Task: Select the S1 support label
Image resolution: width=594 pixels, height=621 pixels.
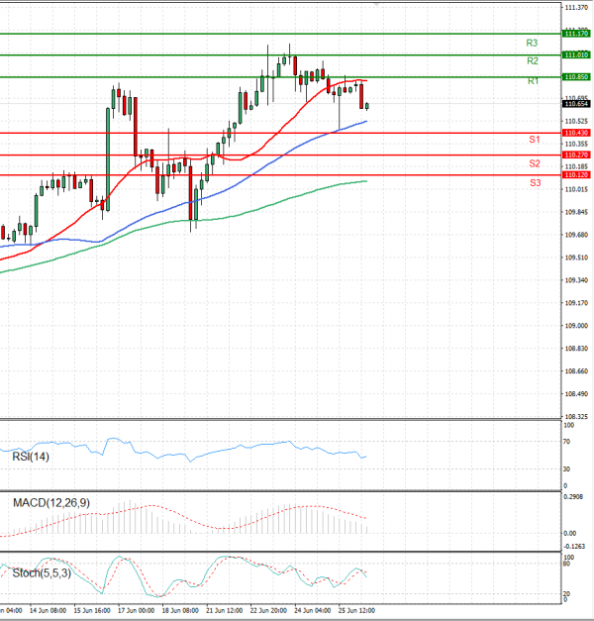Action: pos(534,140)
